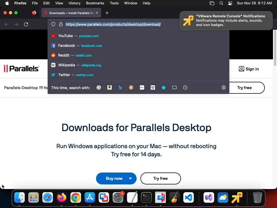
Task: Click the Try free button under Sign in
Action: [x=245, y=88]
